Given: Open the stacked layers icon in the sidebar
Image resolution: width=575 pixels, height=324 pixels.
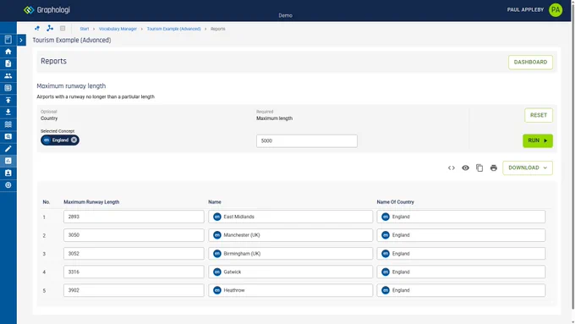Looking at the screenshot, I should pos(8,124).
